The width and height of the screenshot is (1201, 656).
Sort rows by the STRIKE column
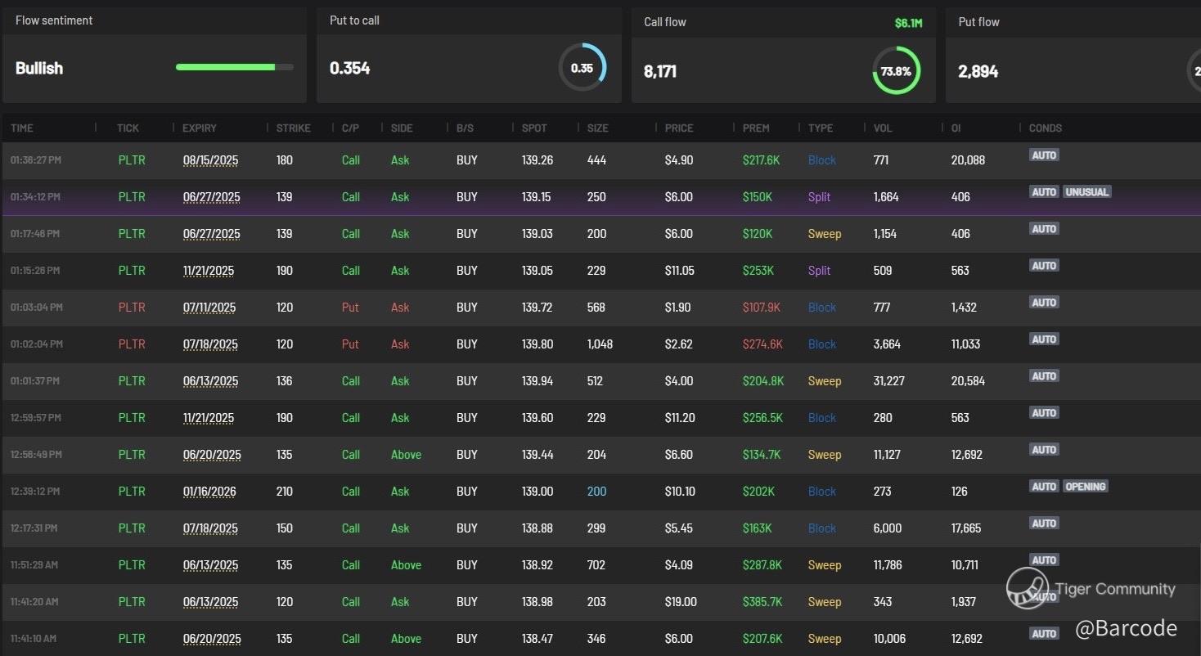click(x=294, y=128)
